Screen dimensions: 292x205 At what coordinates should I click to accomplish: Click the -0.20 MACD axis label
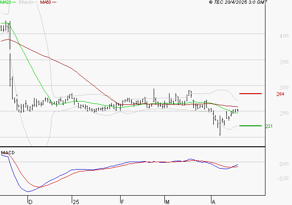270,178
